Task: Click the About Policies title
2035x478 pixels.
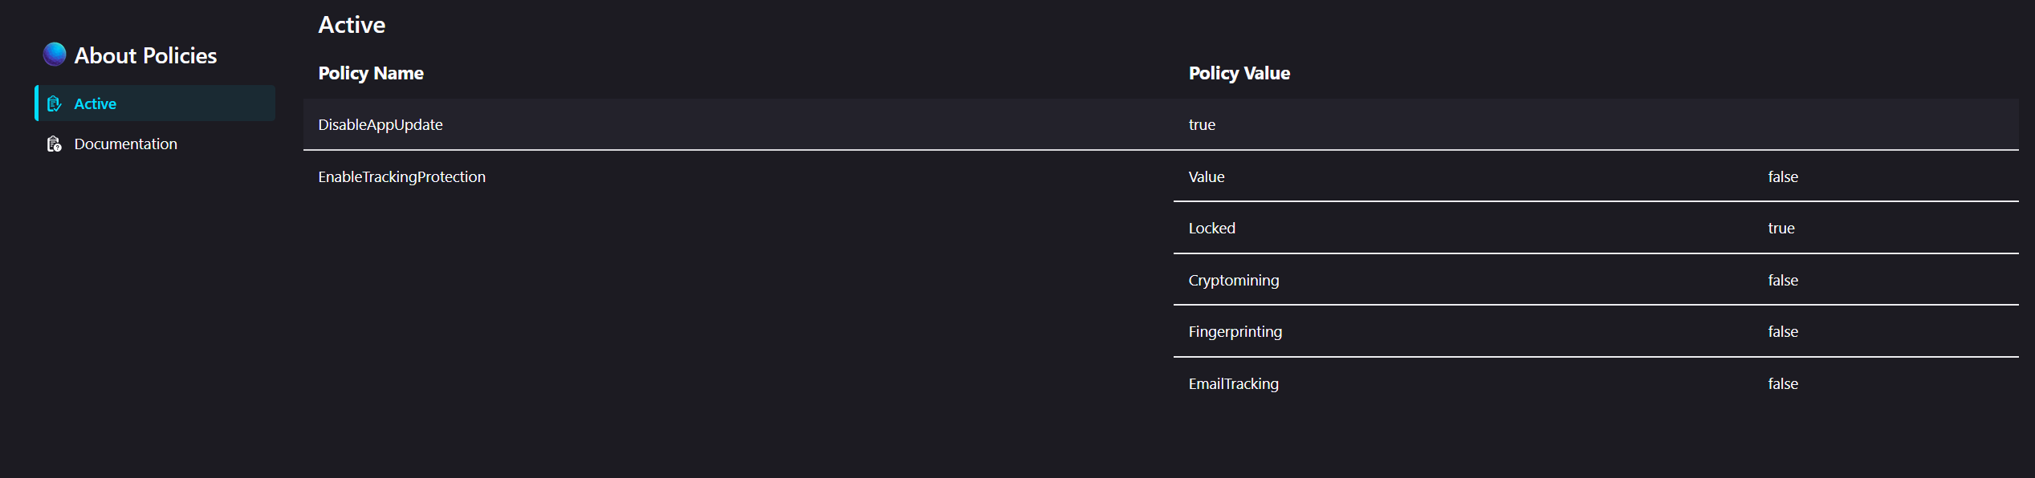Action: 145,55
